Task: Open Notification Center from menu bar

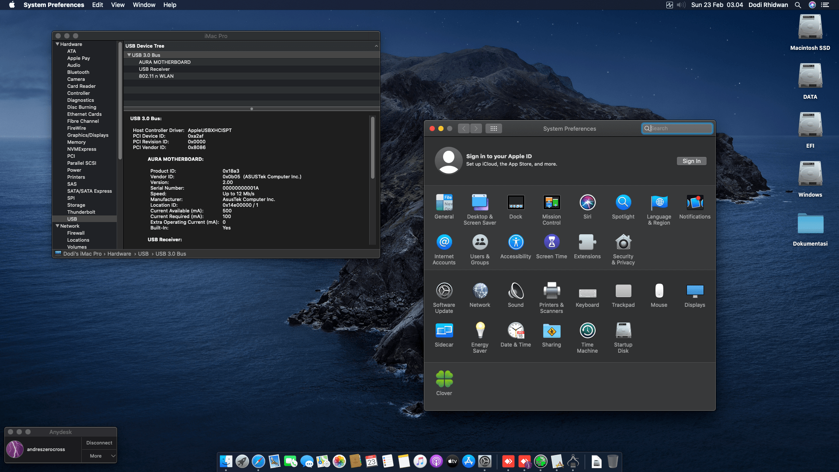Action: pos(825,5)
